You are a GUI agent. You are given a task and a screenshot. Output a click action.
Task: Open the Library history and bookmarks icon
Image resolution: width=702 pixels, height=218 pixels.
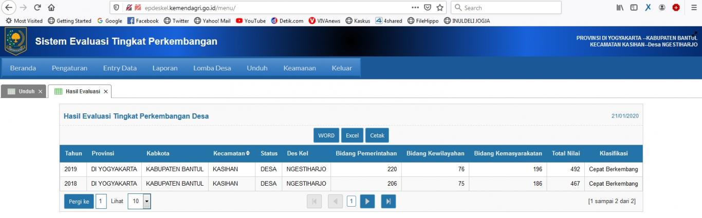(620, 8)
